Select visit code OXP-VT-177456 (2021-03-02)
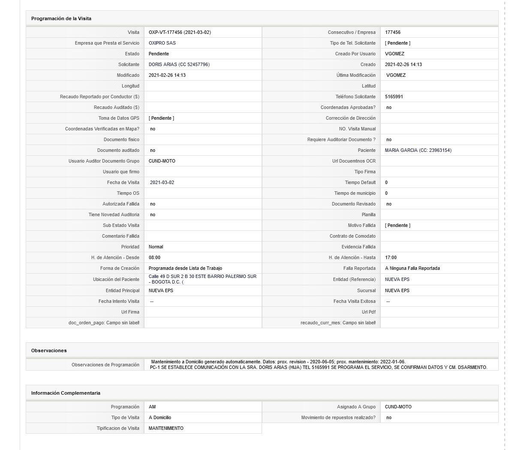 point(180,33)
